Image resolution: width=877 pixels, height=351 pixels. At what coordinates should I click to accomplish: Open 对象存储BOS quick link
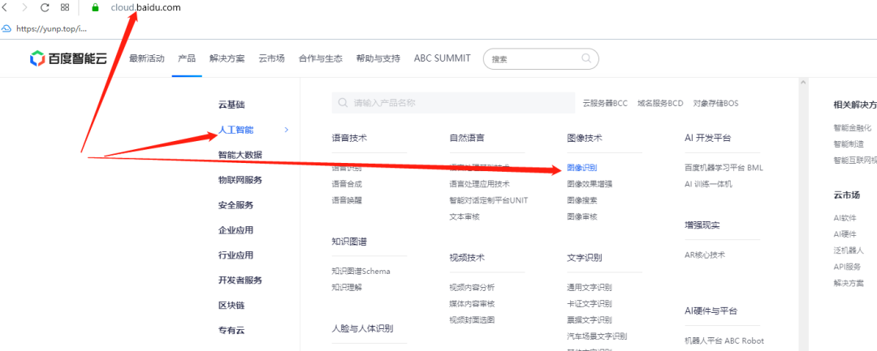(716, 103)
